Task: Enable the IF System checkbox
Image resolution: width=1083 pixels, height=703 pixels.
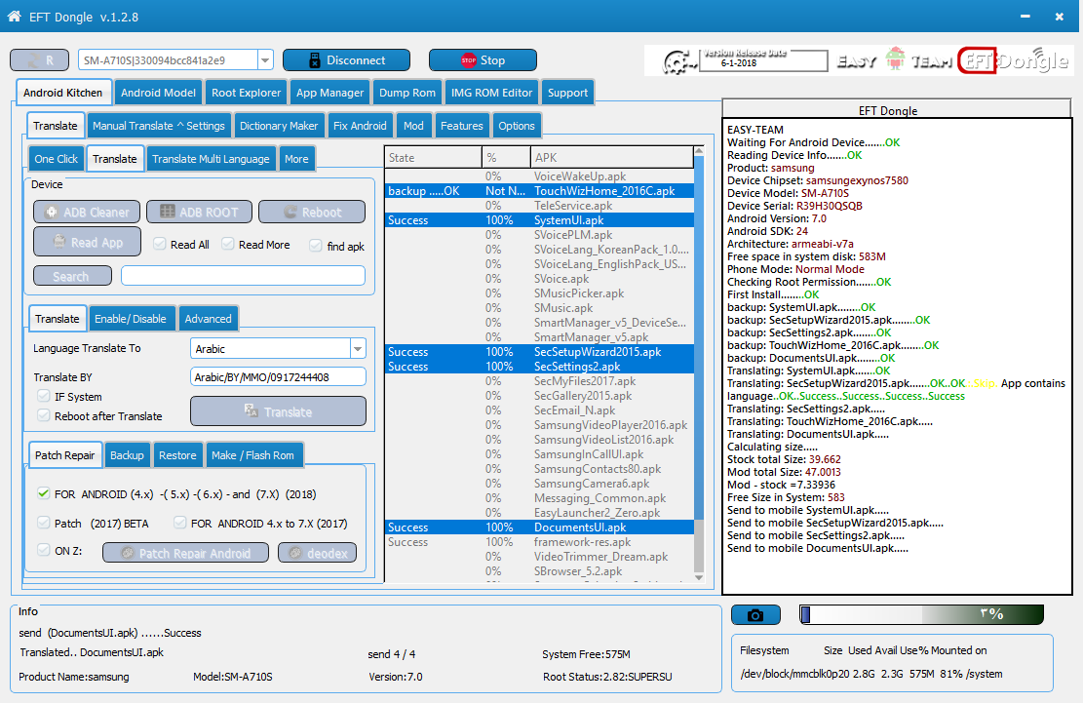Action: coord(44,396)
